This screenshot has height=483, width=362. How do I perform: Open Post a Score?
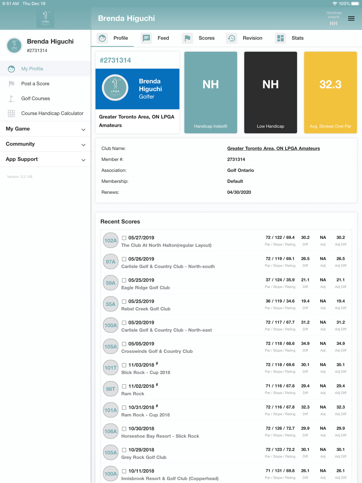(45, 84)
